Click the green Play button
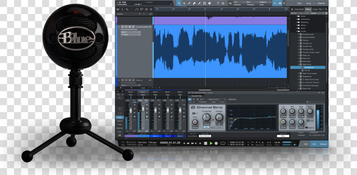 click(211, 144)
